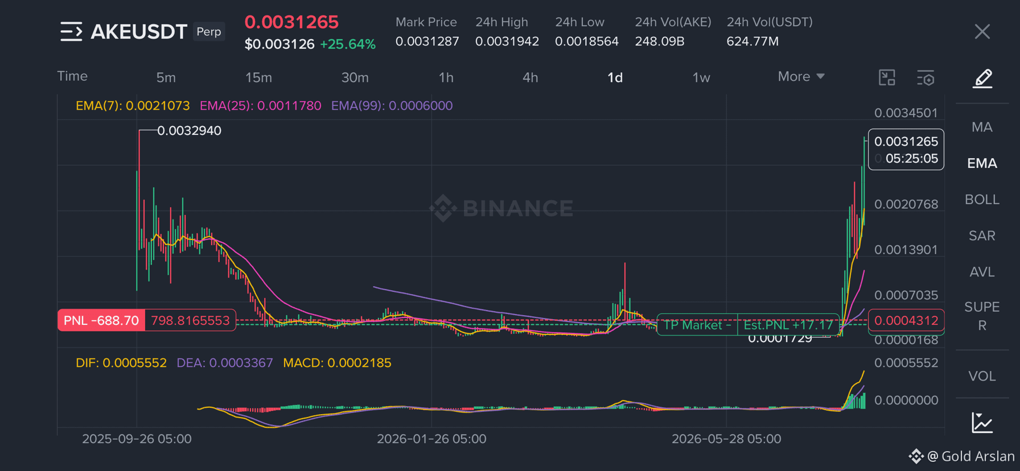Click the 24h Vol(AKE) value 248.09B

click(660, 42)
